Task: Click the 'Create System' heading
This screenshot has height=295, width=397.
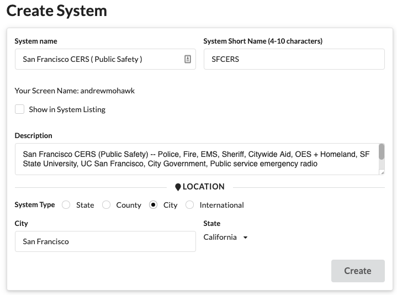Action: [57, 11]
